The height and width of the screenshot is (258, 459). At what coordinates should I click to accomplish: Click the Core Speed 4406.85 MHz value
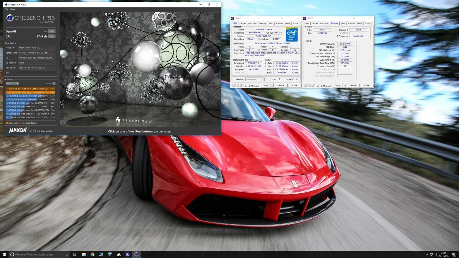pos(254,63)
